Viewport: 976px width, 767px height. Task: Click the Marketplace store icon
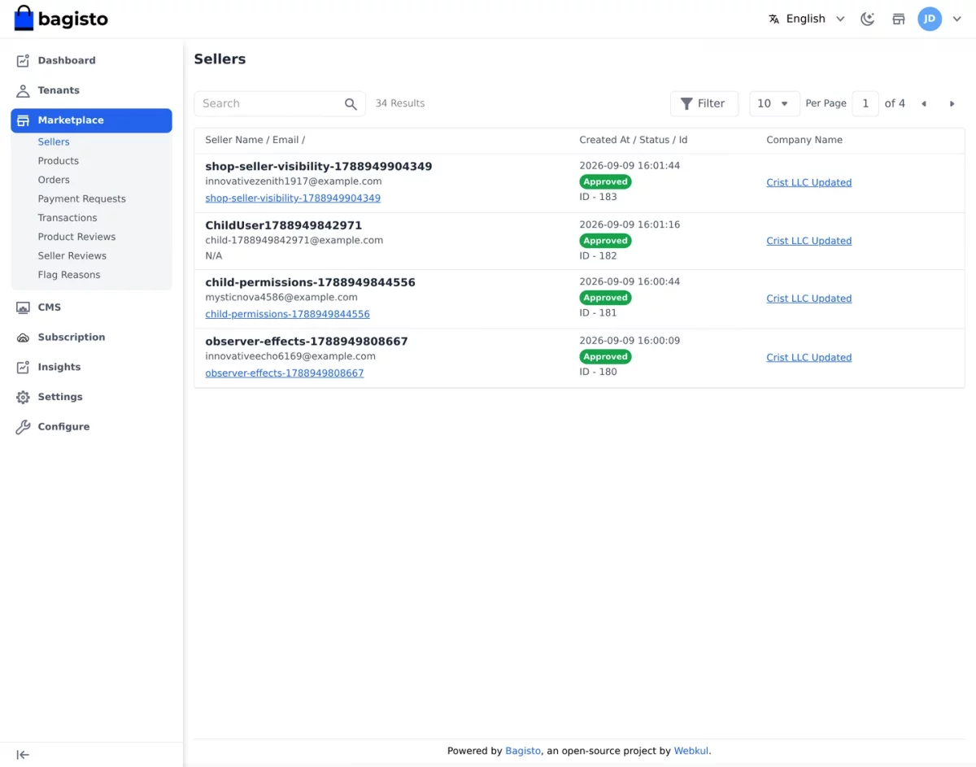click(23, 120)
